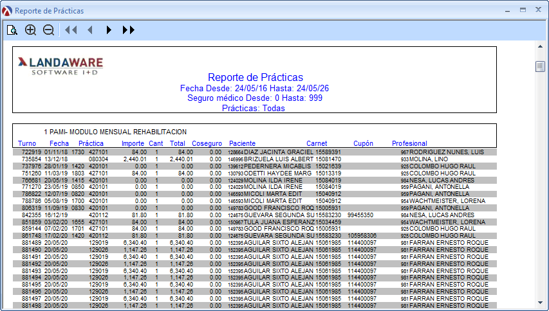Select turno 851859
The image size is (549, 311).
pyautogui.click(x=32, y=222)
